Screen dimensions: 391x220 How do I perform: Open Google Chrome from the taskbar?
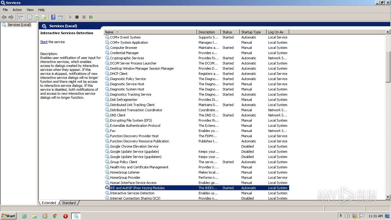click(55, 216)
